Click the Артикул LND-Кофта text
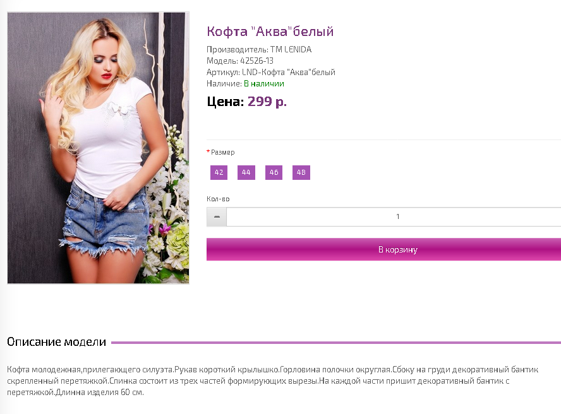This screenshot has width=561, height=414. [271, 72]
